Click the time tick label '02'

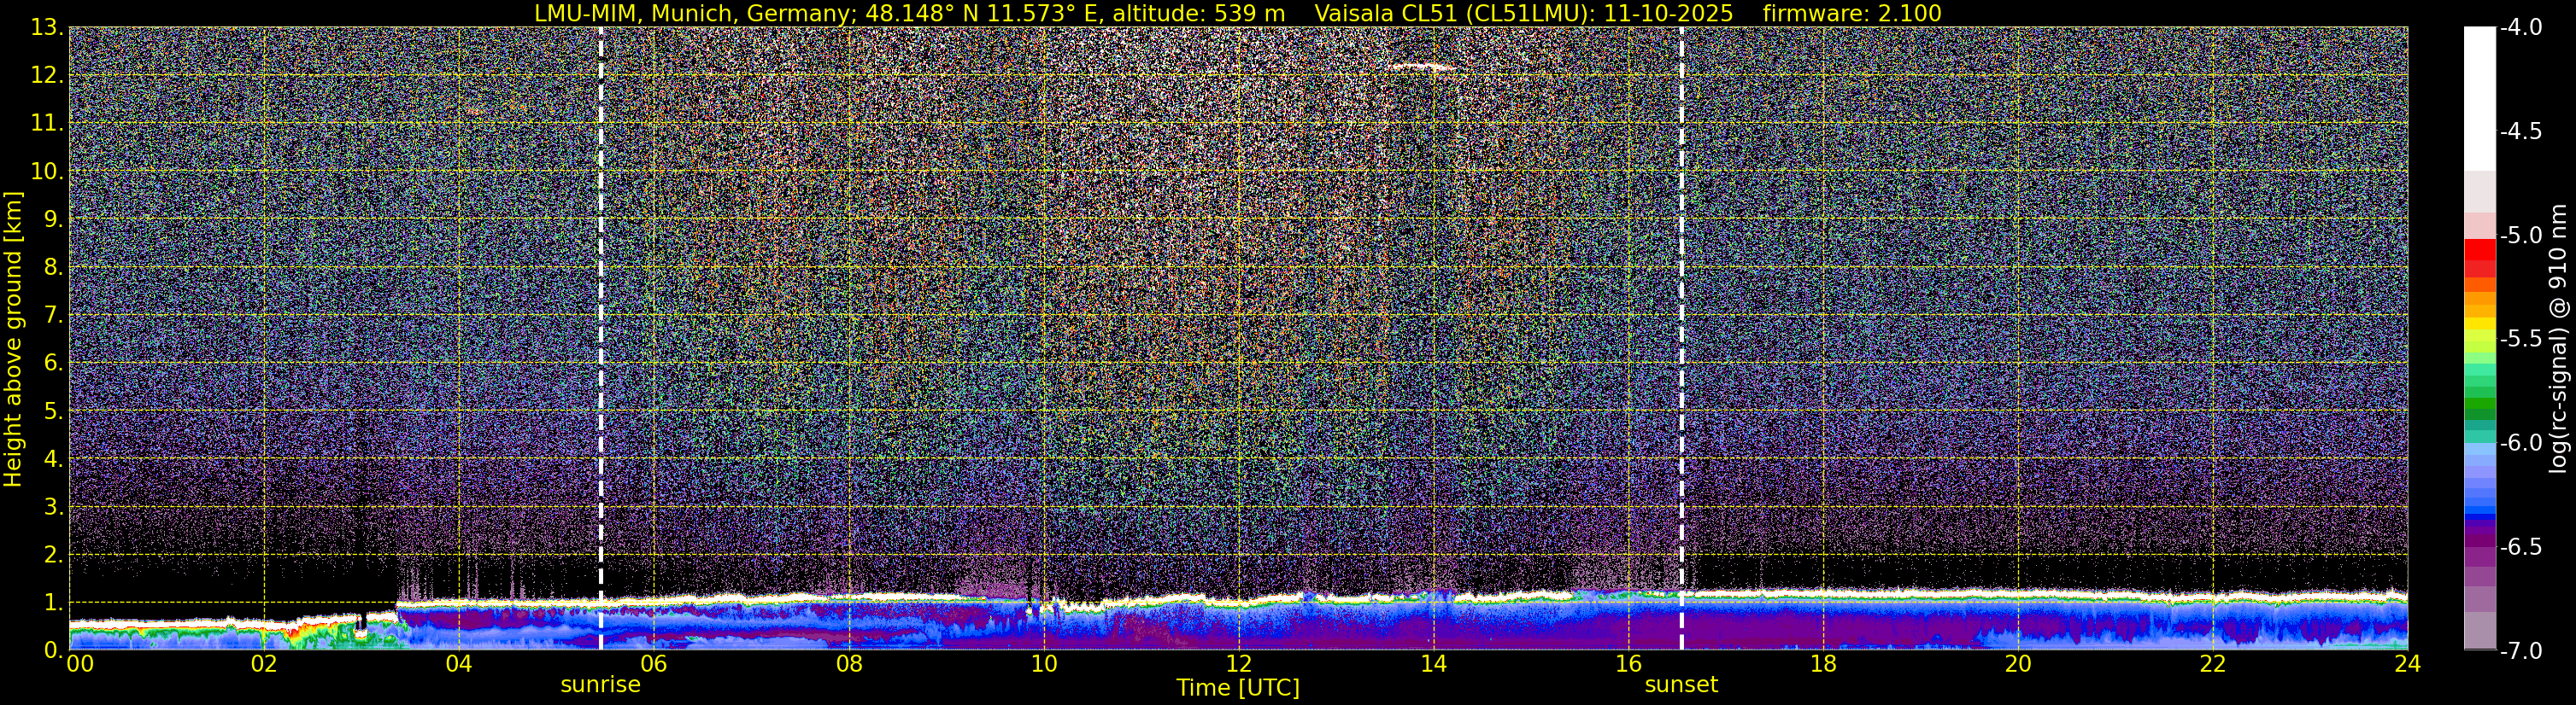coord(263,664)
